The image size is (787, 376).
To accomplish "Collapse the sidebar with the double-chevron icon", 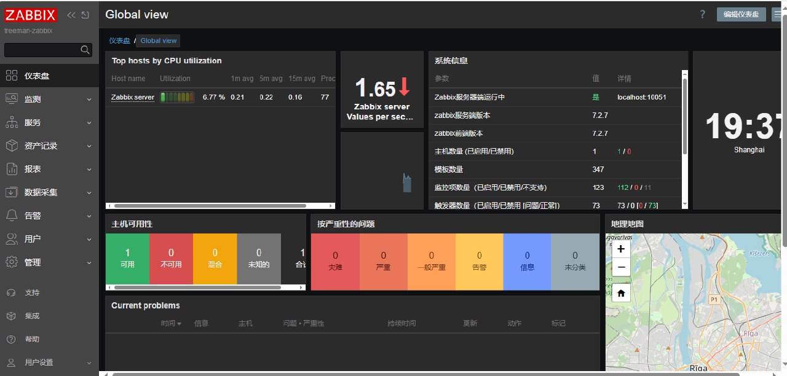I will click(x=71, y=15).
